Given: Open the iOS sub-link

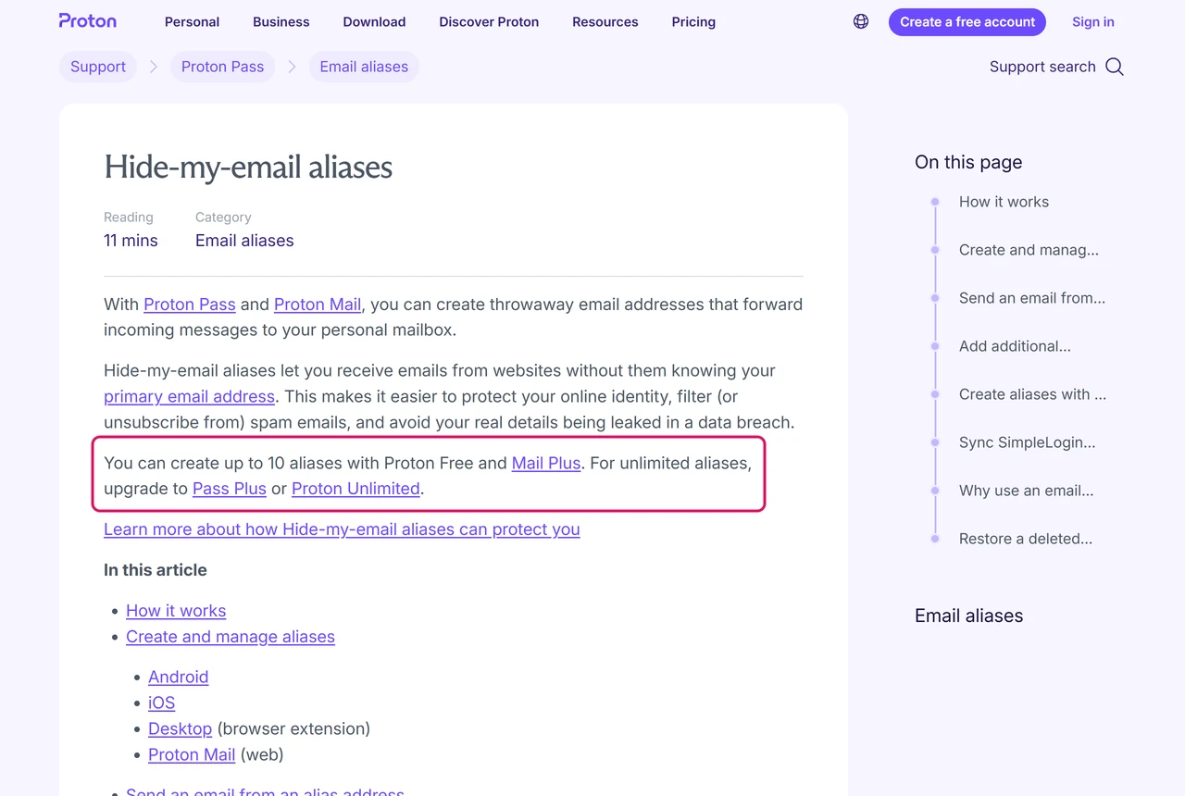Looking at the screenshot, I should click(x=161, y=703).
